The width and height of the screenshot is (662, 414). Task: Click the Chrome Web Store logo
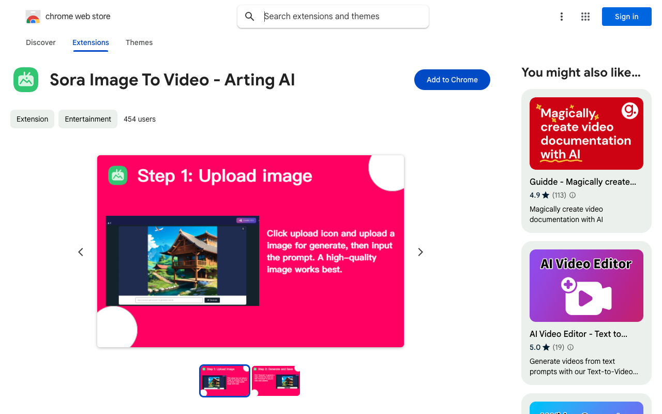tap(33, 17)
